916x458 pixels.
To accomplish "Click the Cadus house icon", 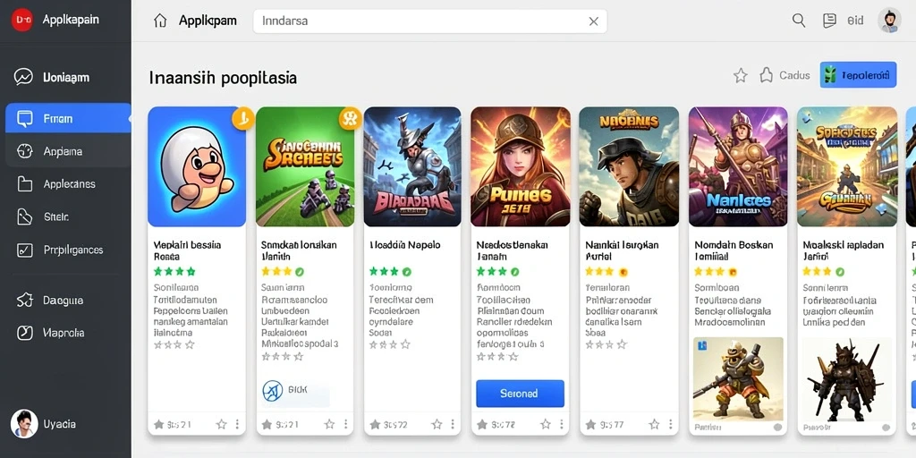I will (x=766, y=75).
